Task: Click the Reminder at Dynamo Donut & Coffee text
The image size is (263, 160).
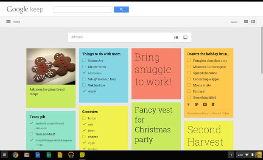Action: [x=208, y=113]
